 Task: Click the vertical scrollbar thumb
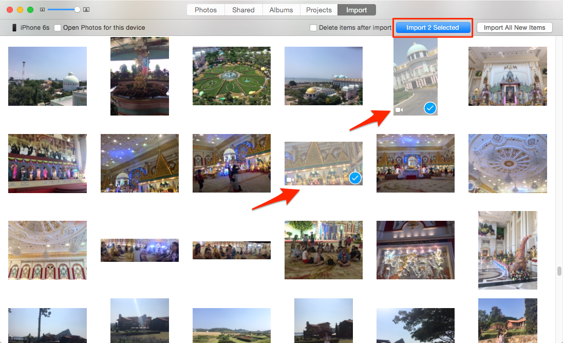pyautogui.click(x=559, y=271)
